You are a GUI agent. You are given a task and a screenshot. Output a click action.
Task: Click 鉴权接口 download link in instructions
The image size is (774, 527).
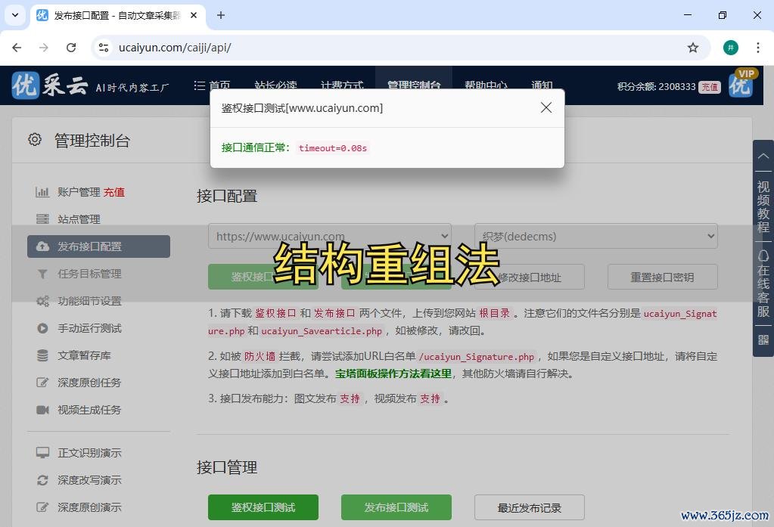tap(275, 313)
